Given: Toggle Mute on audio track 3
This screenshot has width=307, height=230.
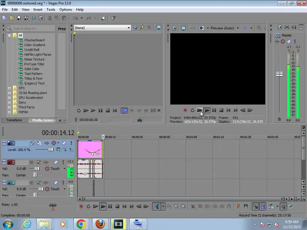Looking at the screenshot, I should click(56, 183).
